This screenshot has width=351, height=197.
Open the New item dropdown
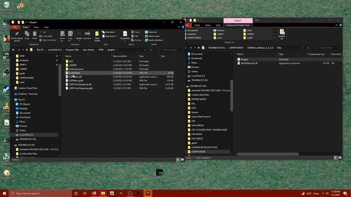click(x=109, y=32)
